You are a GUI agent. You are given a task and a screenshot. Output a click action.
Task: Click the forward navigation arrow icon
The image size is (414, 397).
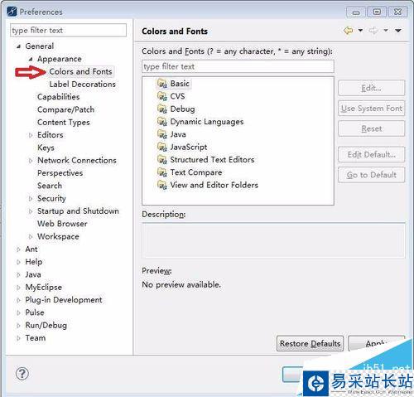point(373,30)
